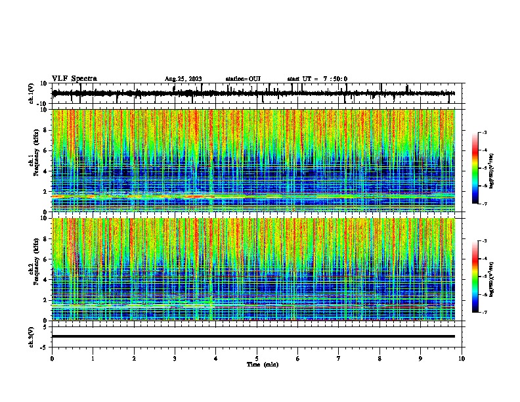
Task: Select the "start UT = 7 : 50: 0" text
Action: coord(317,79)
